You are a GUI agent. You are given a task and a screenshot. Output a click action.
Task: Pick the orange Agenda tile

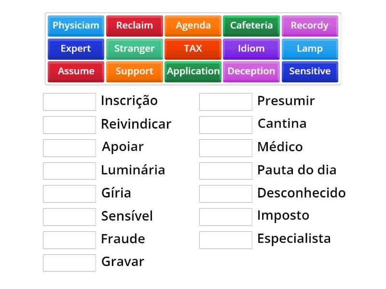193,26
